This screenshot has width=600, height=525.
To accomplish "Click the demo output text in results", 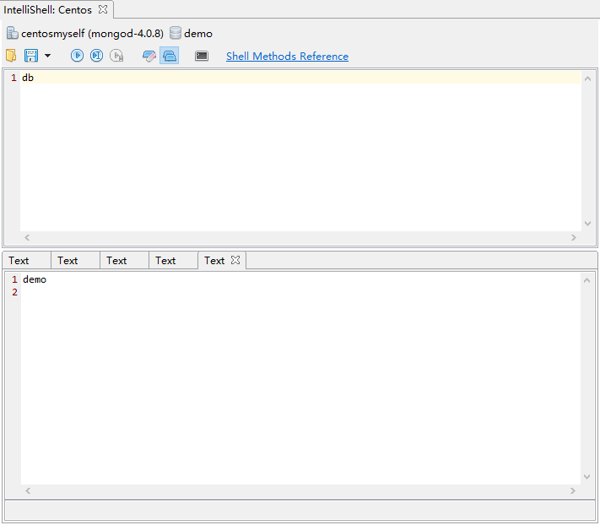I will 35,279.
